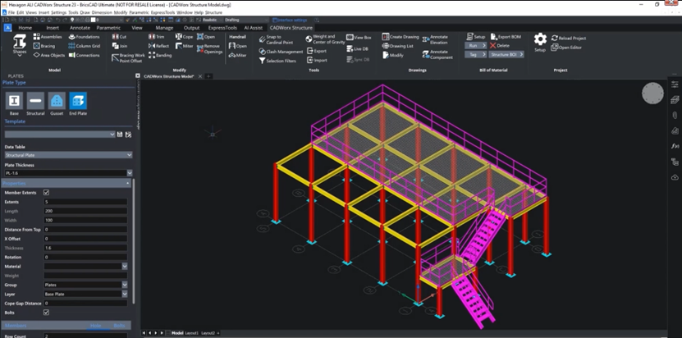Run Weight and Center of Gravity
Viewport: 682px width, 338px height.
[x=325, y=39]
